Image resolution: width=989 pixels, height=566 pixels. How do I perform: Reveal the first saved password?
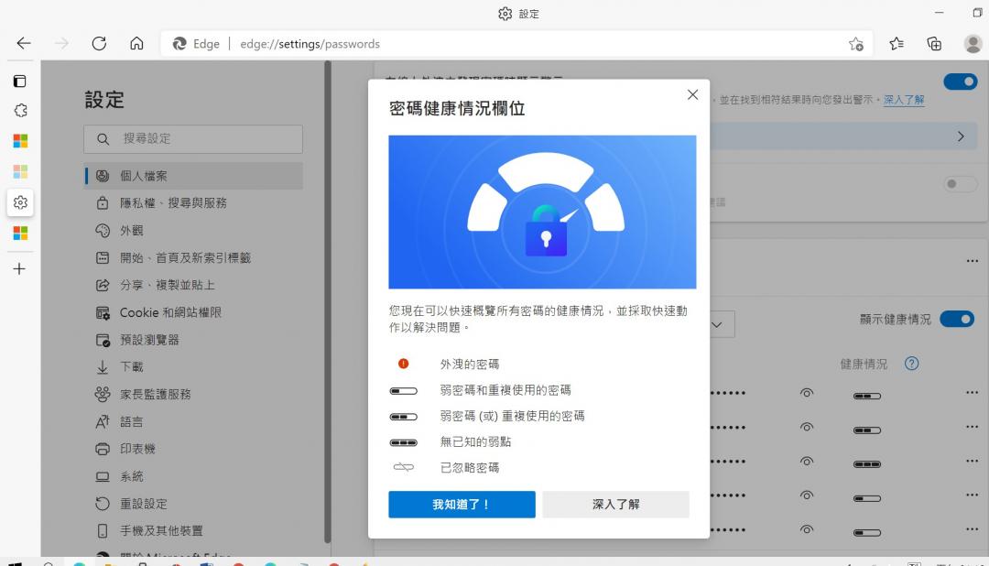tap(807, 393)
